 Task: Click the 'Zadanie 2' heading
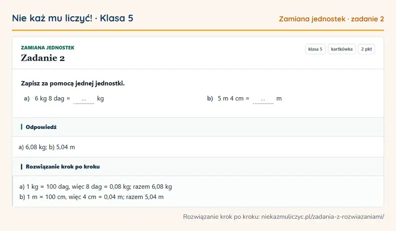(x=43, y=58)
